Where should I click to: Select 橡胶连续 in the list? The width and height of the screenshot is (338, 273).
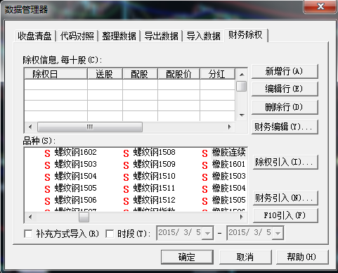click(x=229, y=152)
